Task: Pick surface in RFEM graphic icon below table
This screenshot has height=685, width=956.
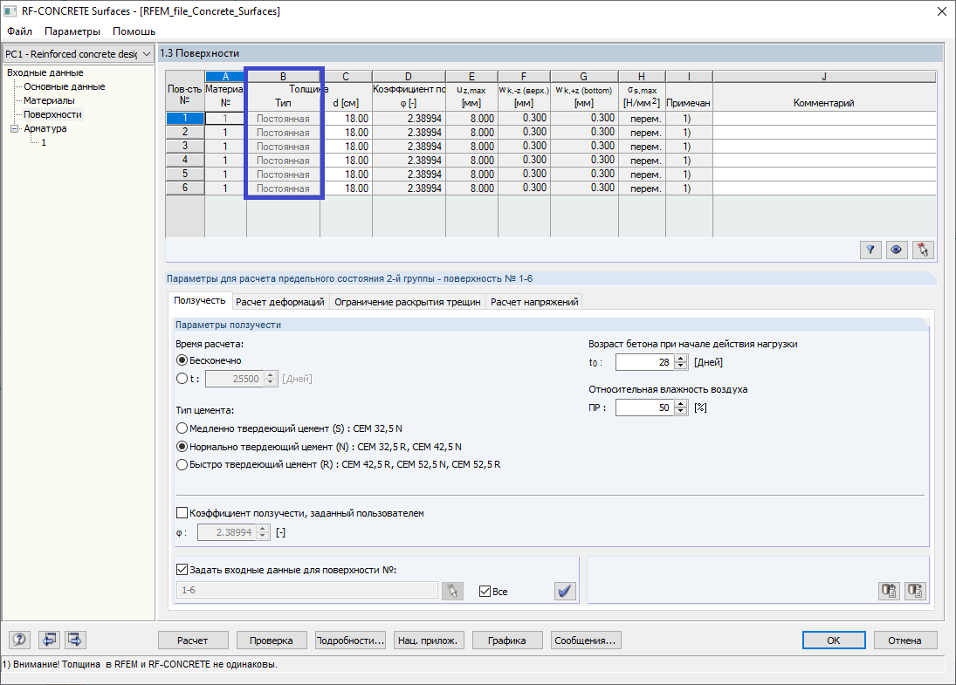Action: tap(923, 250)
